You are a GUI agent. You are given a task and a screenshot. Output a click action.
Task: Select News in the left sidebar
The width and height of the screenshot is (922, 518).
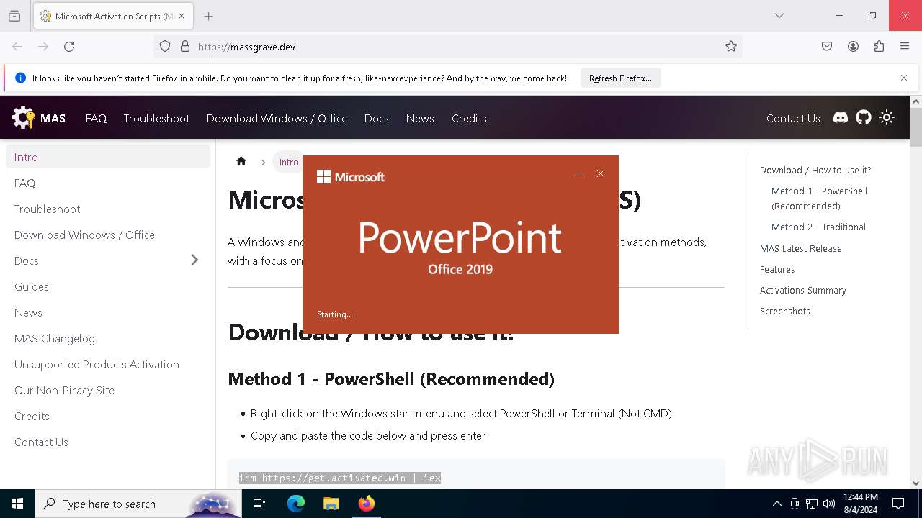pos(108,312)
